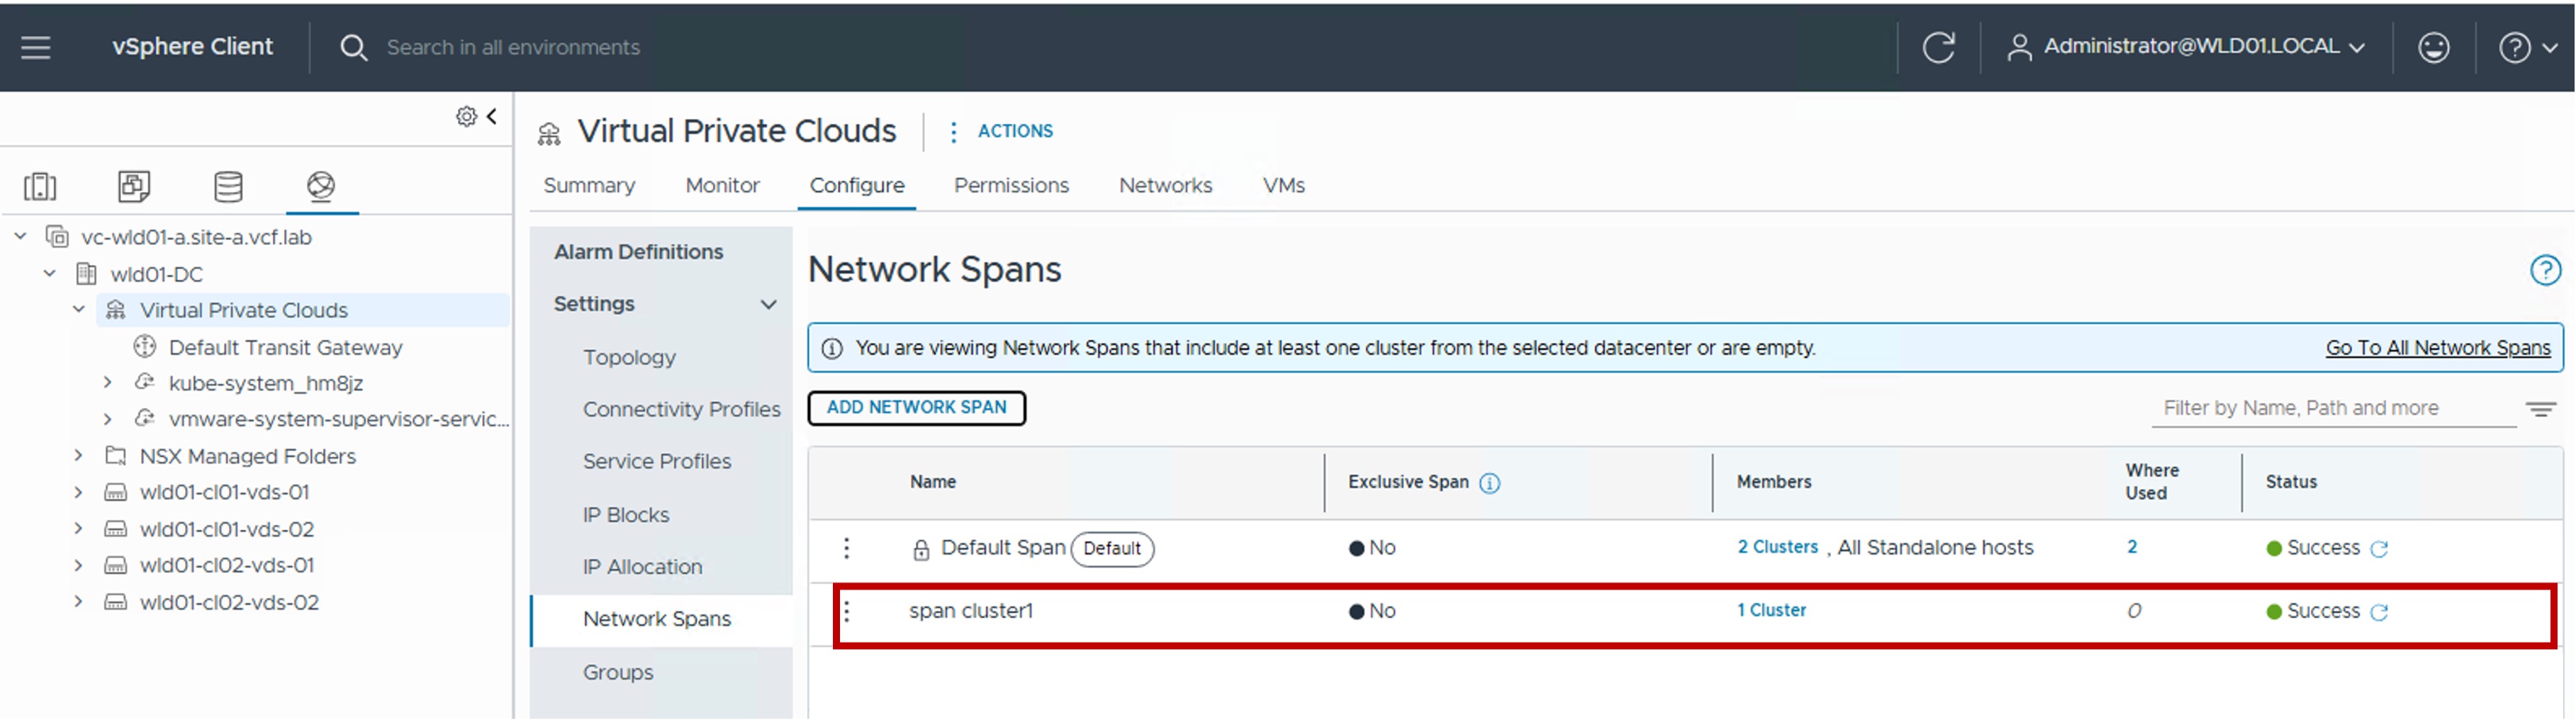
Task: Select wld01-DC datacenter in tree
Action: pyautogui.click(x=156, y=274)
